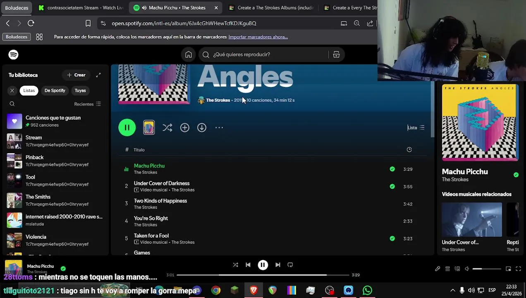This screenshot has height=298, width=526.
Task: Switch to contrasocietatem Stream browser tab
Action: click(x=81, y=7)
